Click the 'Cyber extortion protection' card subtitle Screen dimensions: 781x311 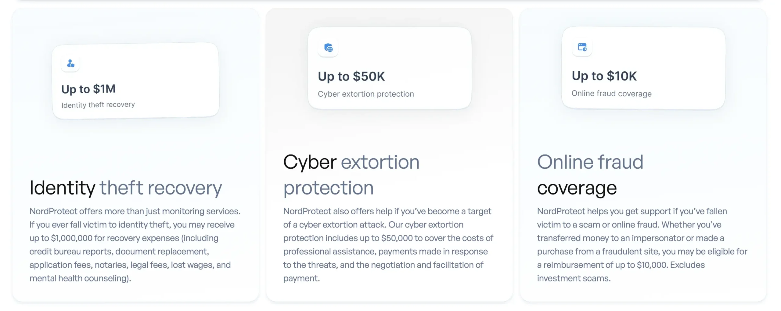[366, 94]
